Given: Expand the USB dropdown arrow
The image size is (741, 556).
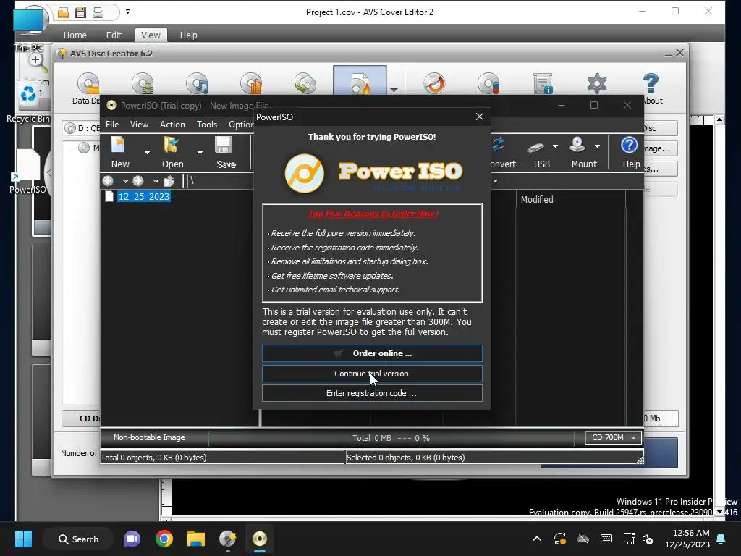Looking at the screenshot, I should (555, 146).
